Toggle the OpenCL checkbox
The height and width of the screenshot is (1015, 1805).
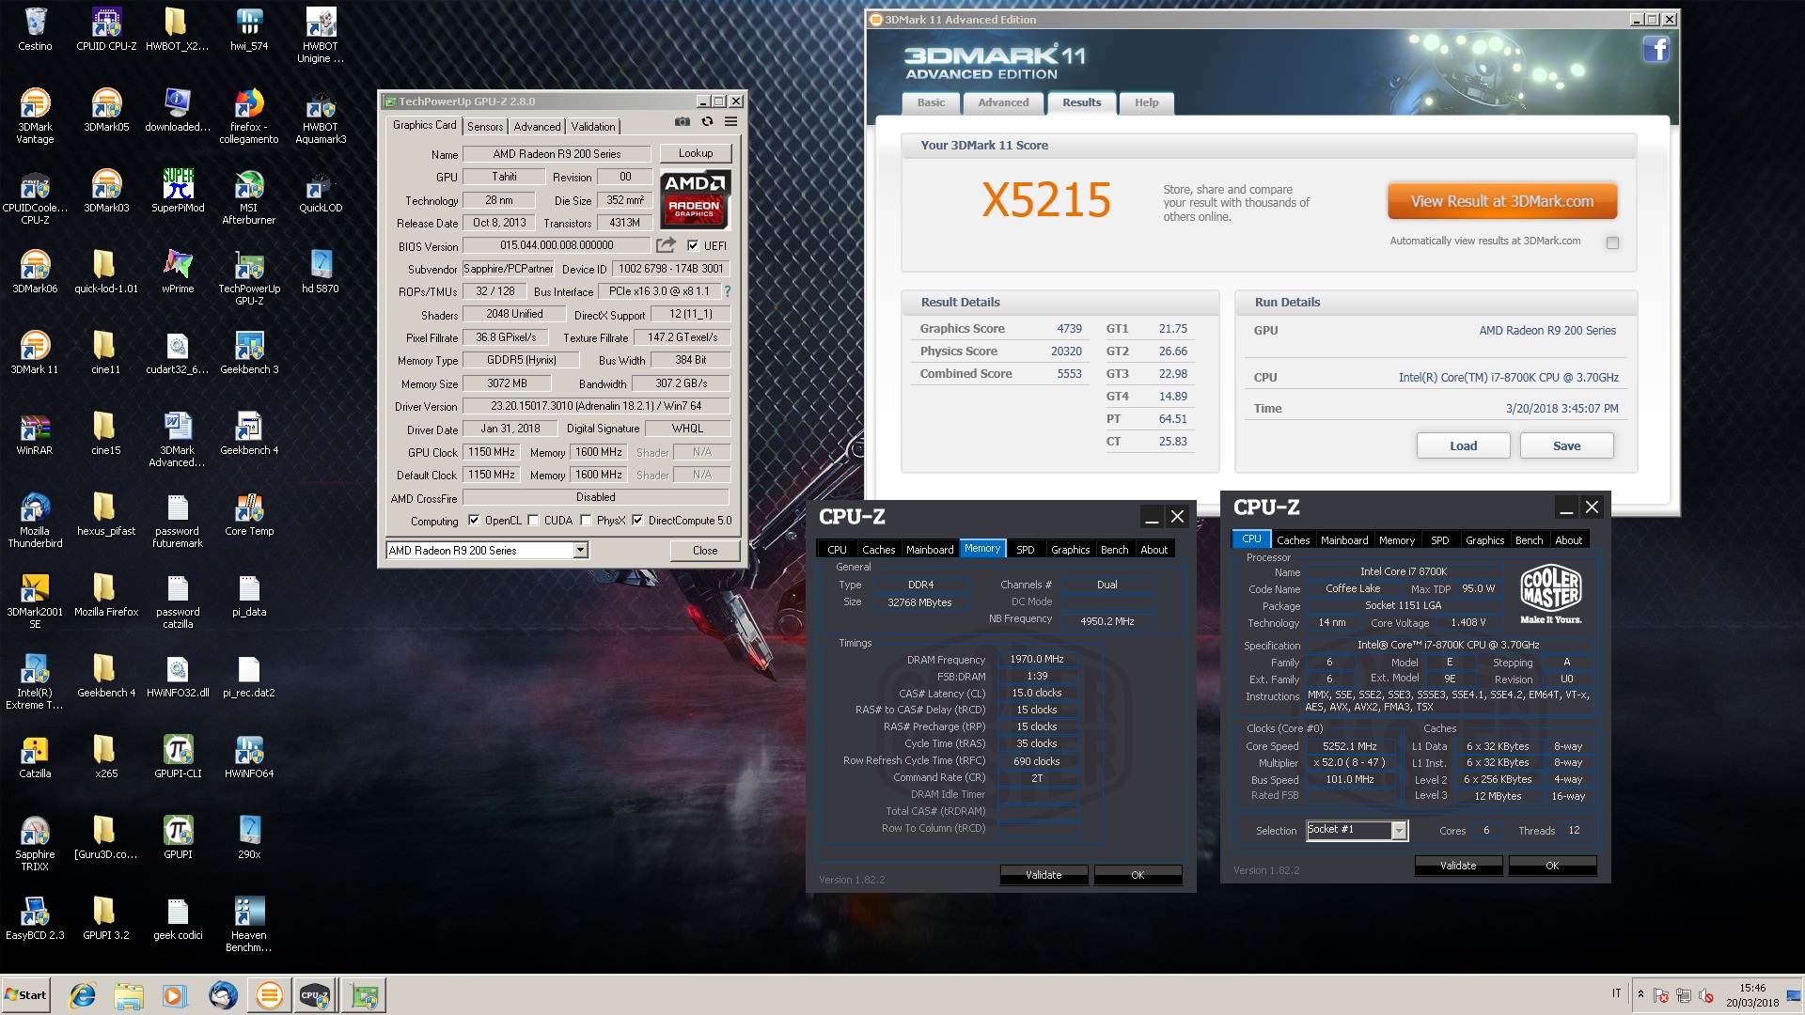tap(474, 520)
